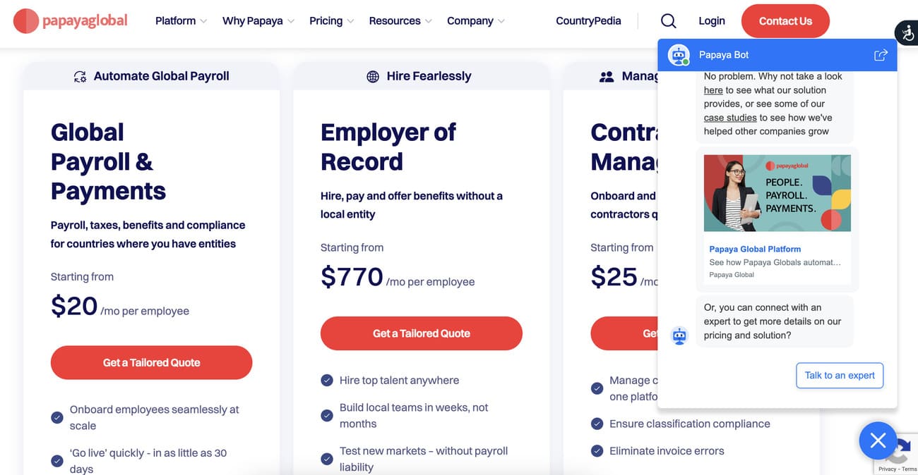Close the chat widget with X button
The image size is (918, 475).
[x=878, y=441]
